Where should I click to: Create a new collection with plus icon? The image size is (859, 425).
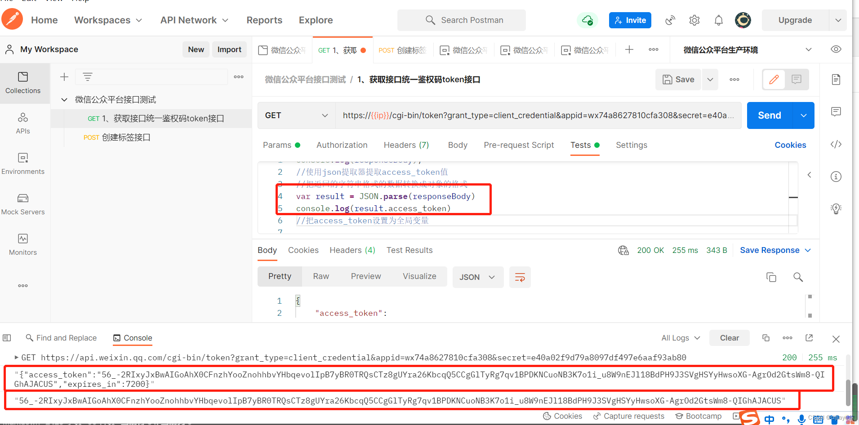click(64, 77)
